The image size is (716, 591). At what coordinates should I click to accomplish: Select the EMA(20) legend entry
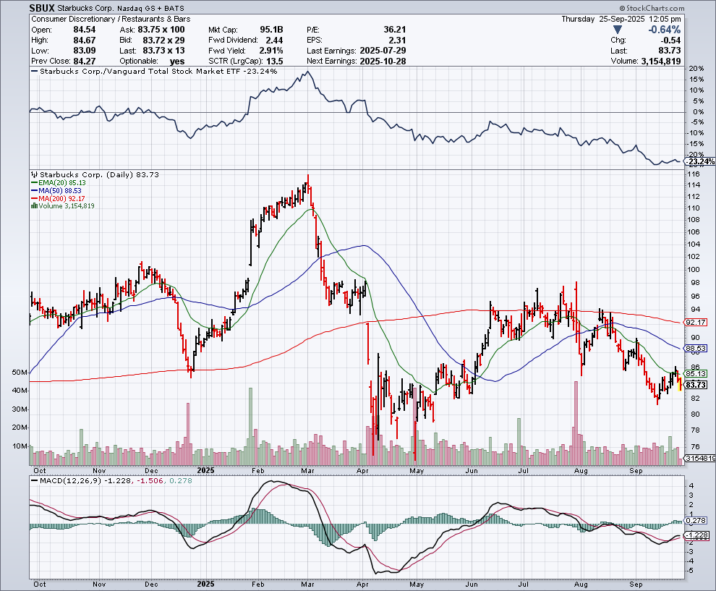tap(59, 183)
